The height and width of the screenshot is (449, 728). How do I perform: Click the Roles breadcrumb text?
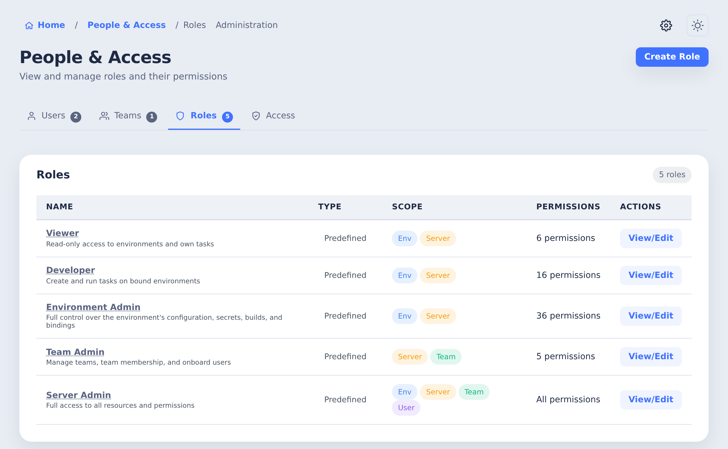coord(194,25)
